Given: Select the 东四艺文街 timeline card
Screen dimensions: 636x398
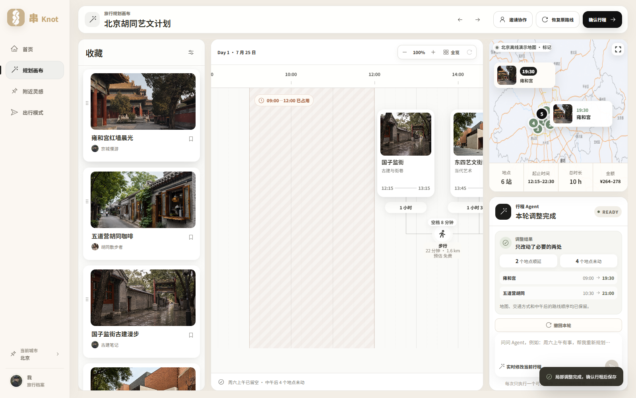Looking at the screenshot, I should (x=467, y=153).
